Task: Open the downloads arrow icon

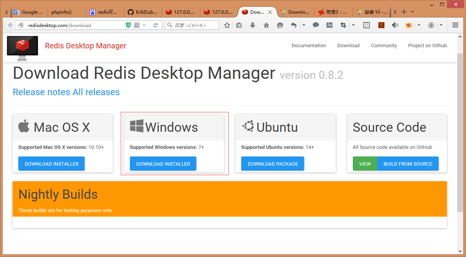Action: pos(252,25)
